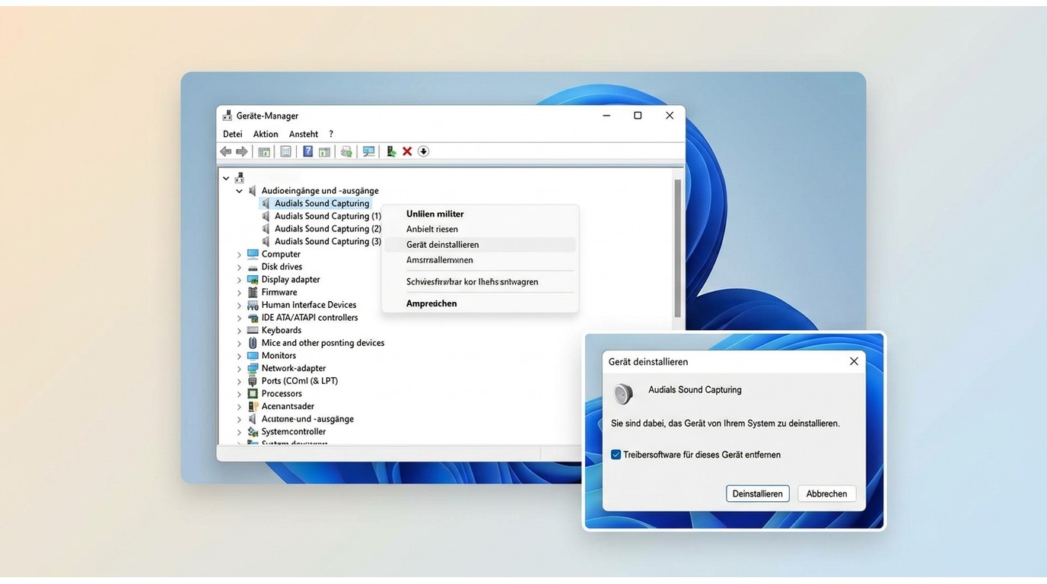Click the red X uninstall device toolbar icon
Screen dimensions: 1047x584
[x=407, y=151]
